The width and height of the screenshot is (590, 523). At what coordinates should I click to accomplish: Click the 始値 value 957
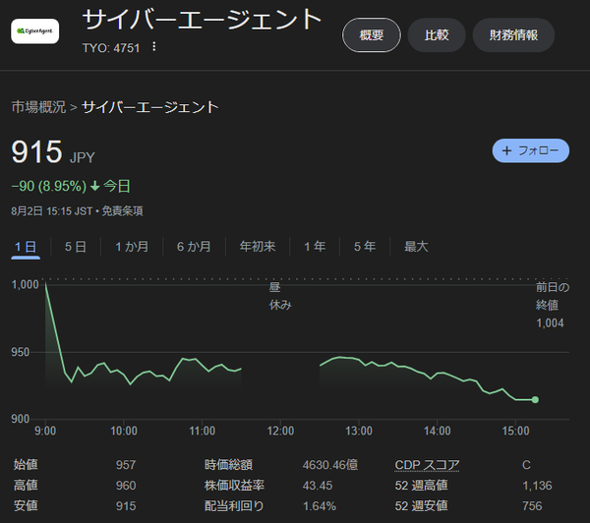click(126, 465)
